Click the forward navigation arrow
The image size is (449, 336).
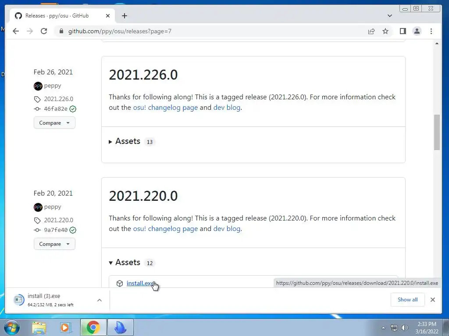(x=30, y=31)
